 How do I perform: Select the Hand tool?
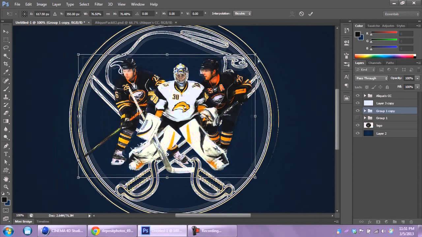(x=6, y=179)
